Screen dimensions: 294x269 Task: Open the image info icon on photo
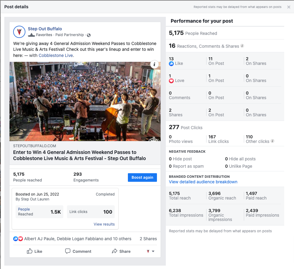[154, 64]
